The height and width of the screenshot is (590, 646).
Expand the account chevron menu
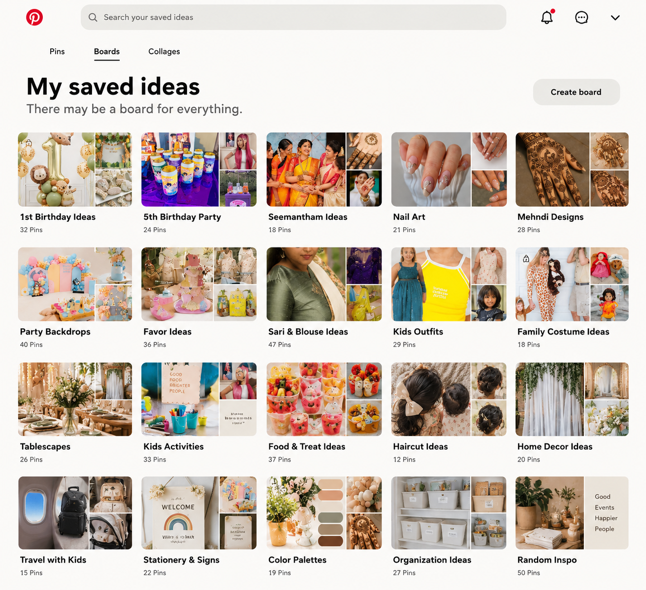point(615,18)
